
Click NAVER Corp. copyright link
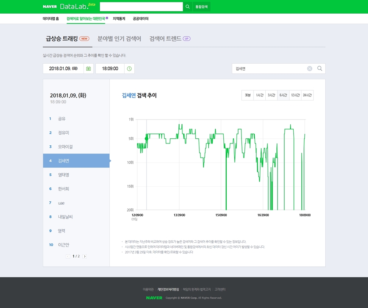coord(189,298)
